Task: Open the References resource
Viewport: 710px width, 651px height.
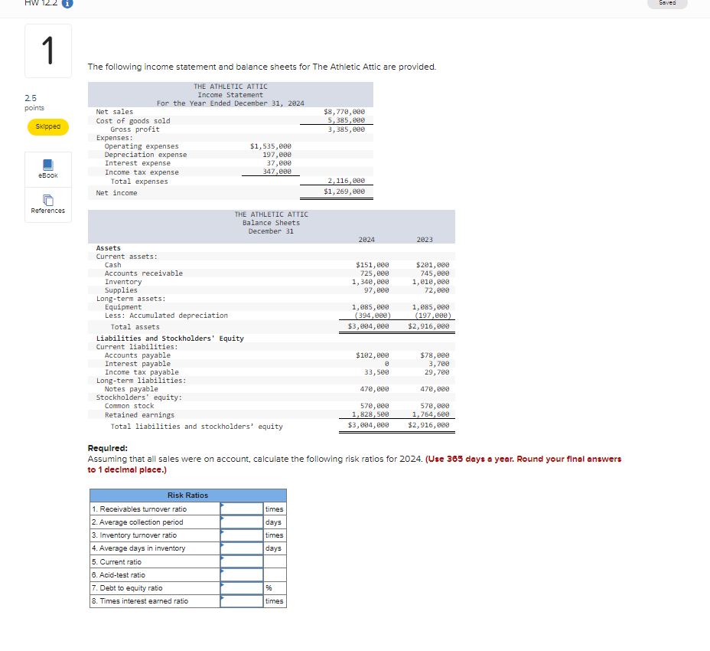Action: coord(48,204)
